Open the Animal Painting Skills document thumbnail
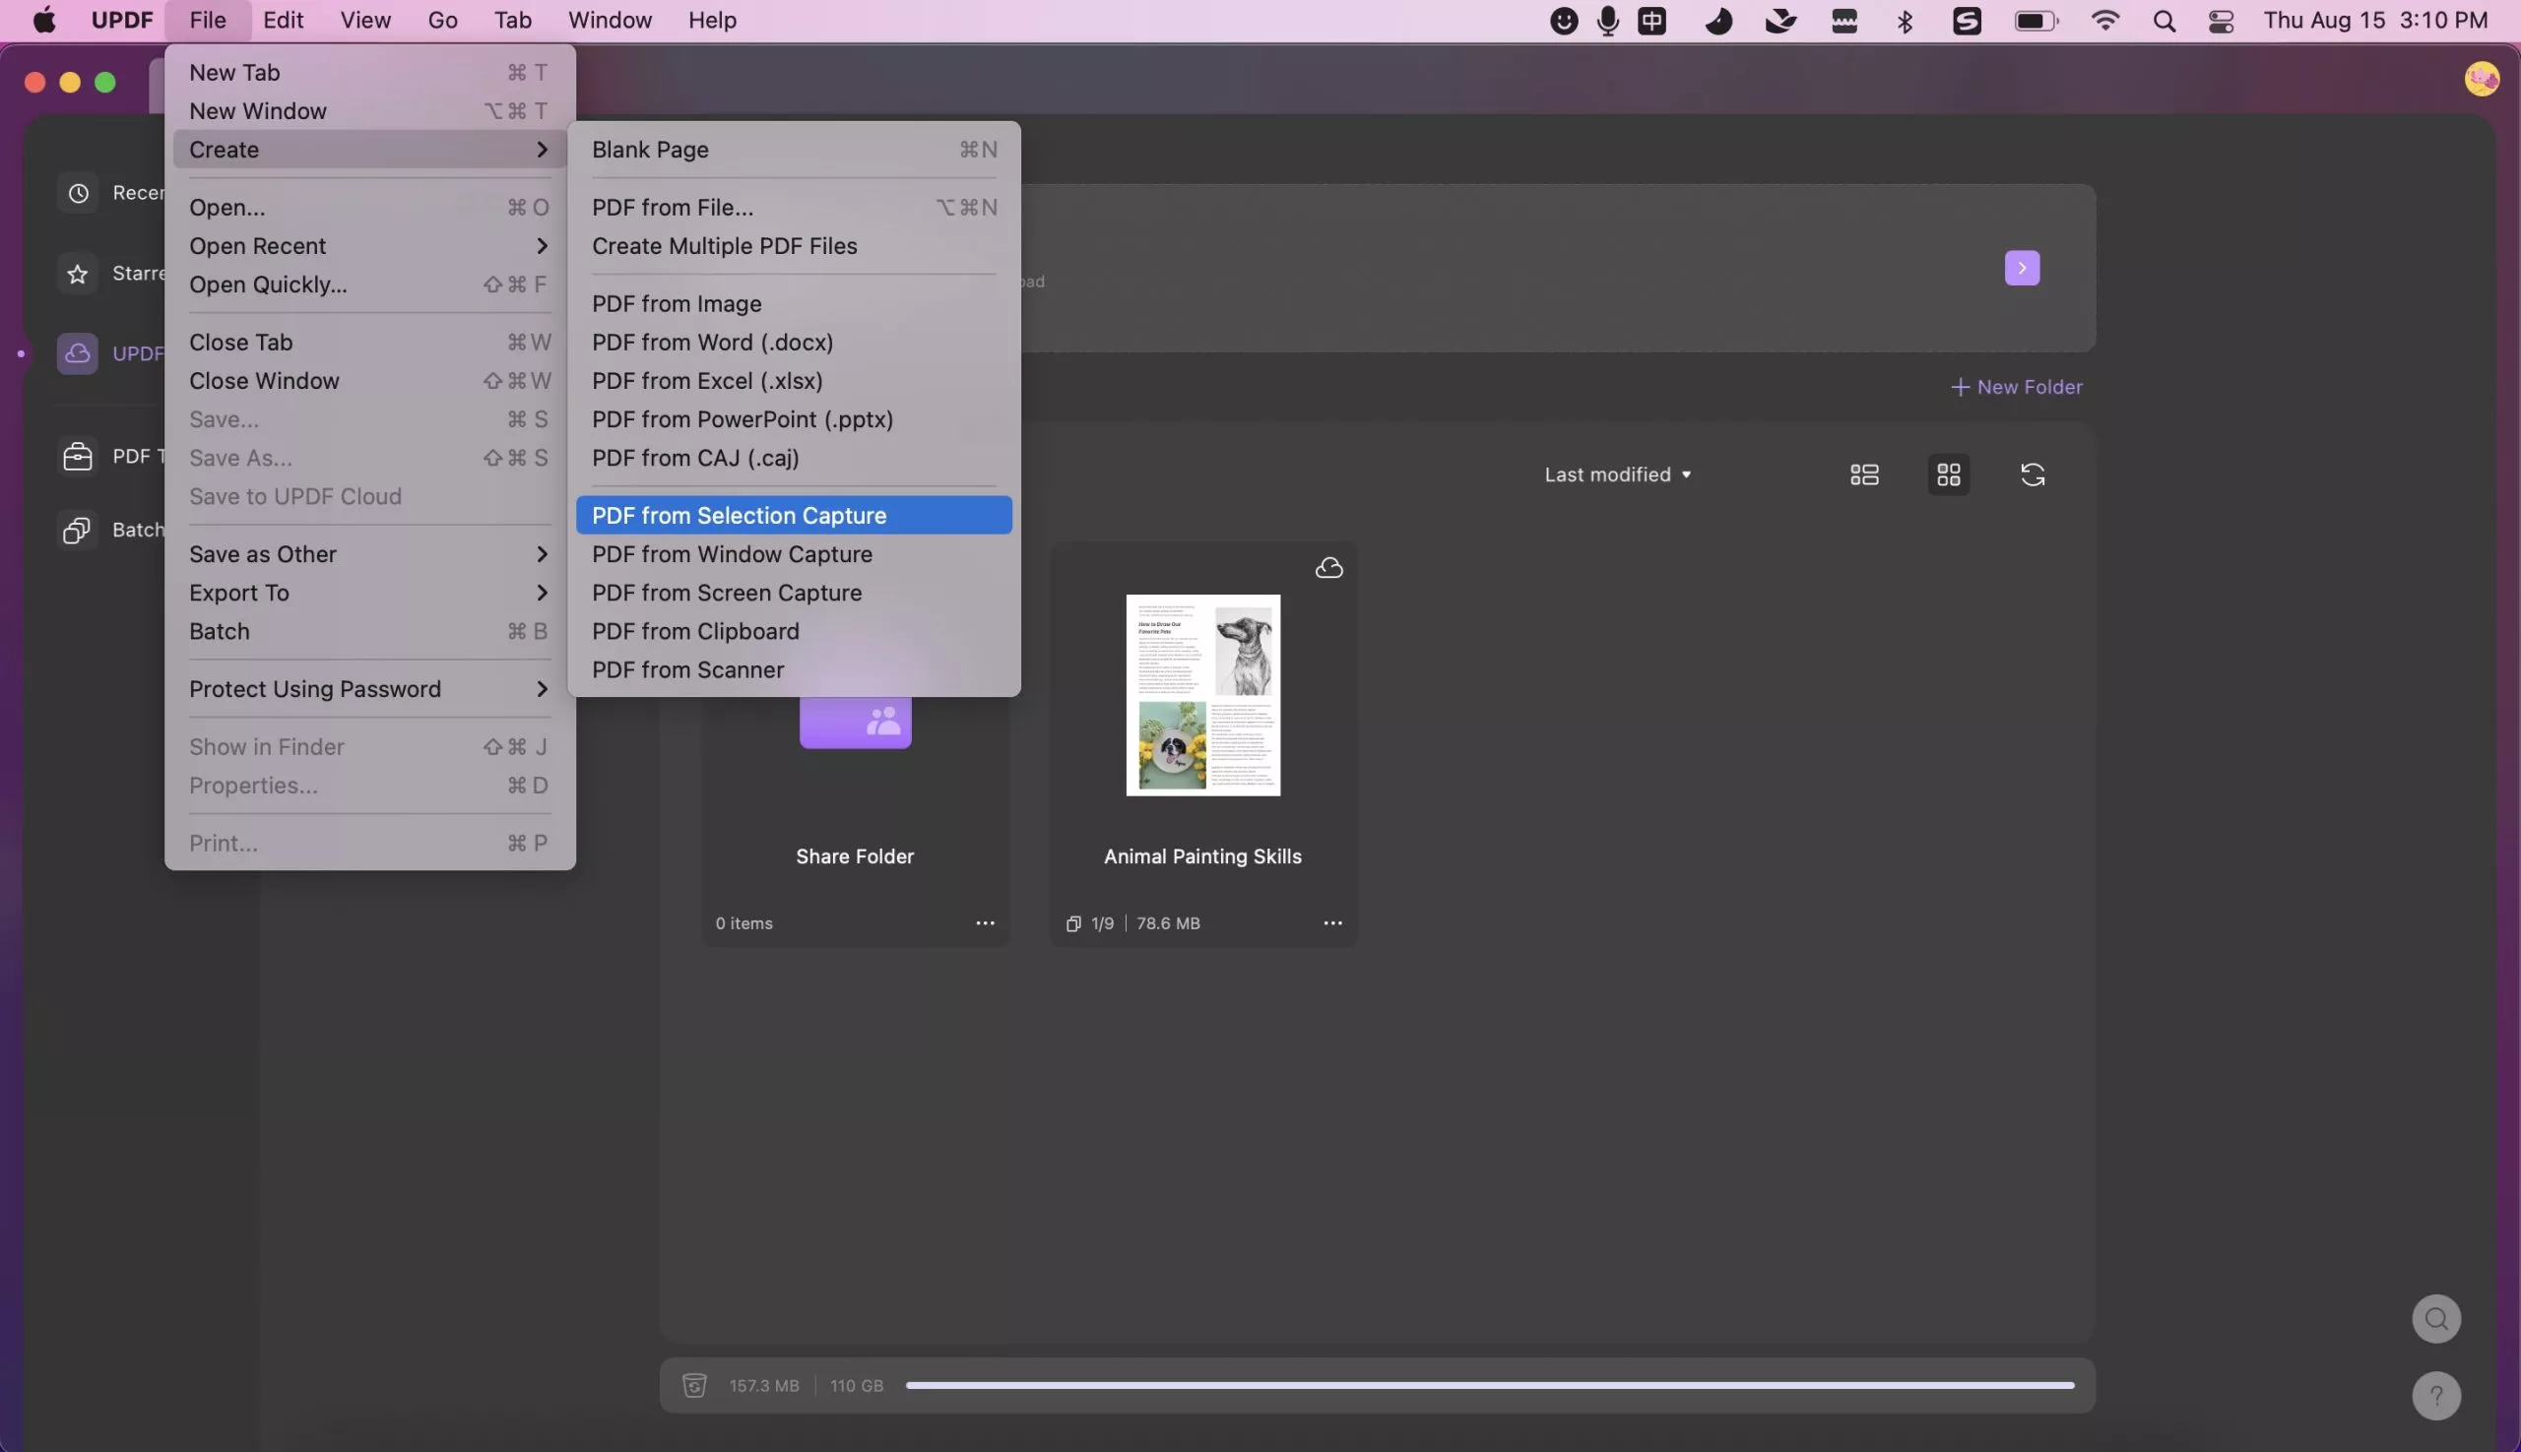This screenshot has height=1452, width=2521. tap(1202, 695)
